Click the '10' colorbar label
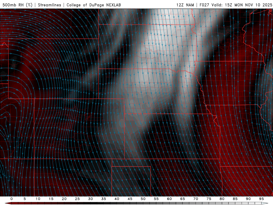Viewport: 273px width, 205px height. 38,199
